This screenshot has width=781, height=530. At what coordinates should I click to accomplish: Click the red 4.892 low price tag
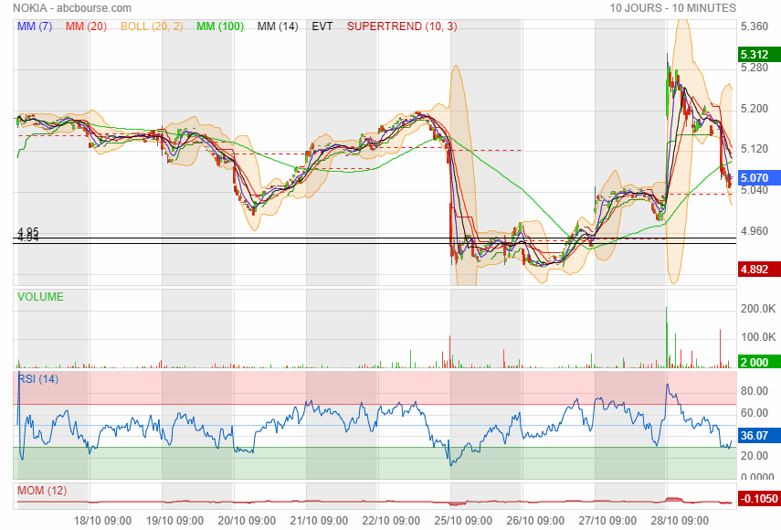coord(759,270)
